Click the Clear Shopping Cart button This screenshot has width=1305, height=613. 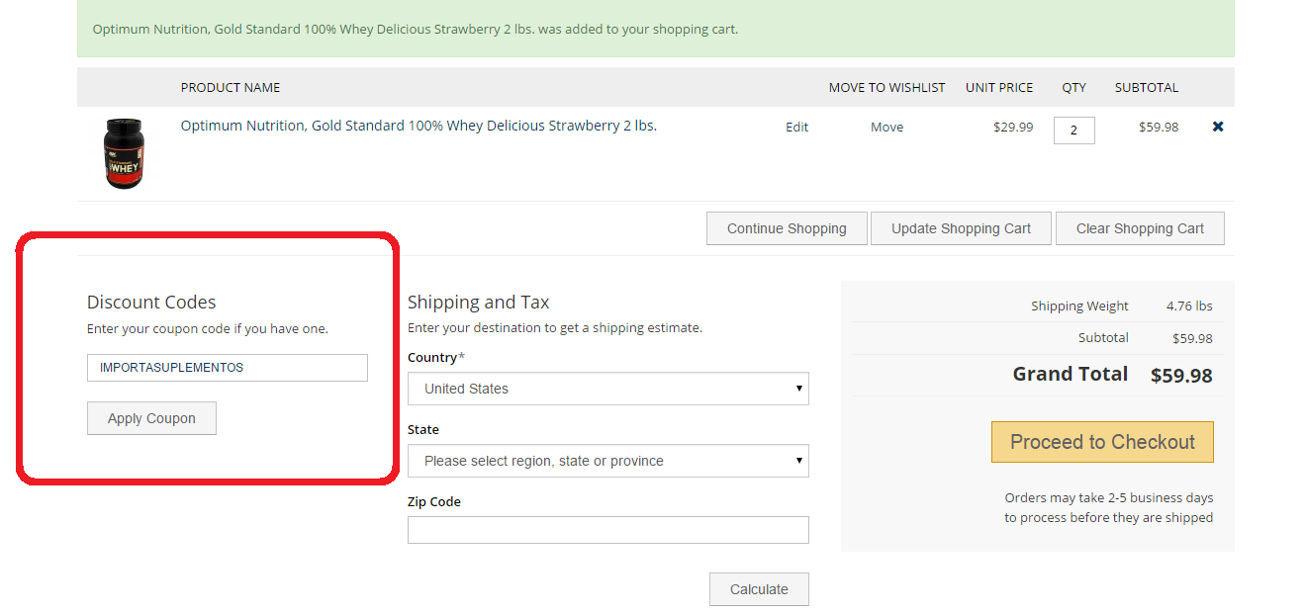pyautogui.click(x=1140, y=228)
